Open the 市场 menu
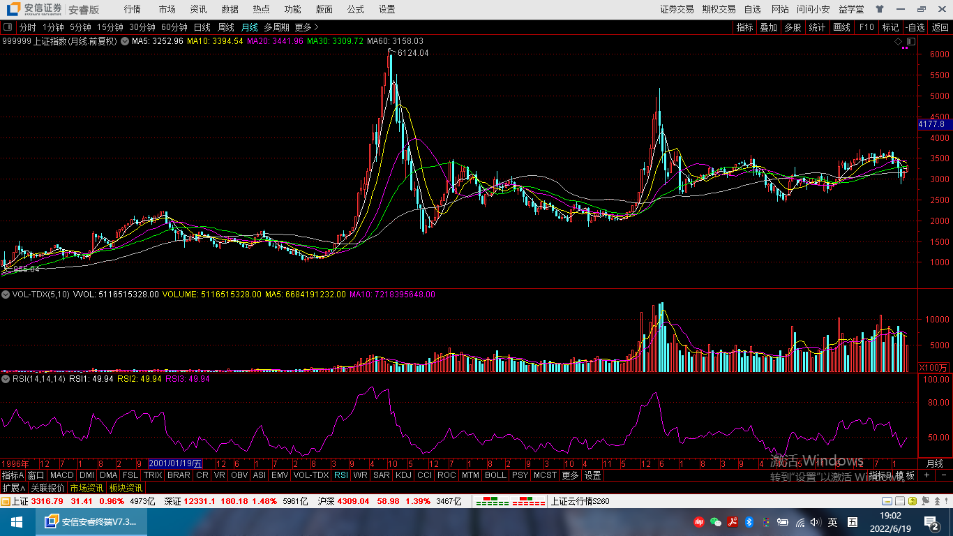 click(167, 9)
